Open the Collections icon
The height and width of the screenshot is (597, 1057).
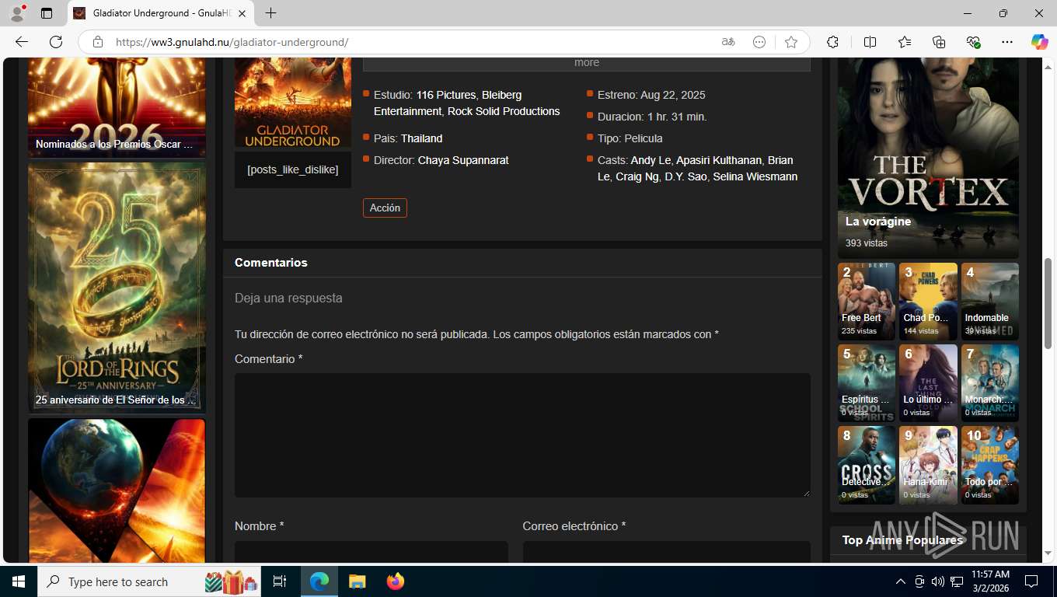939,42
